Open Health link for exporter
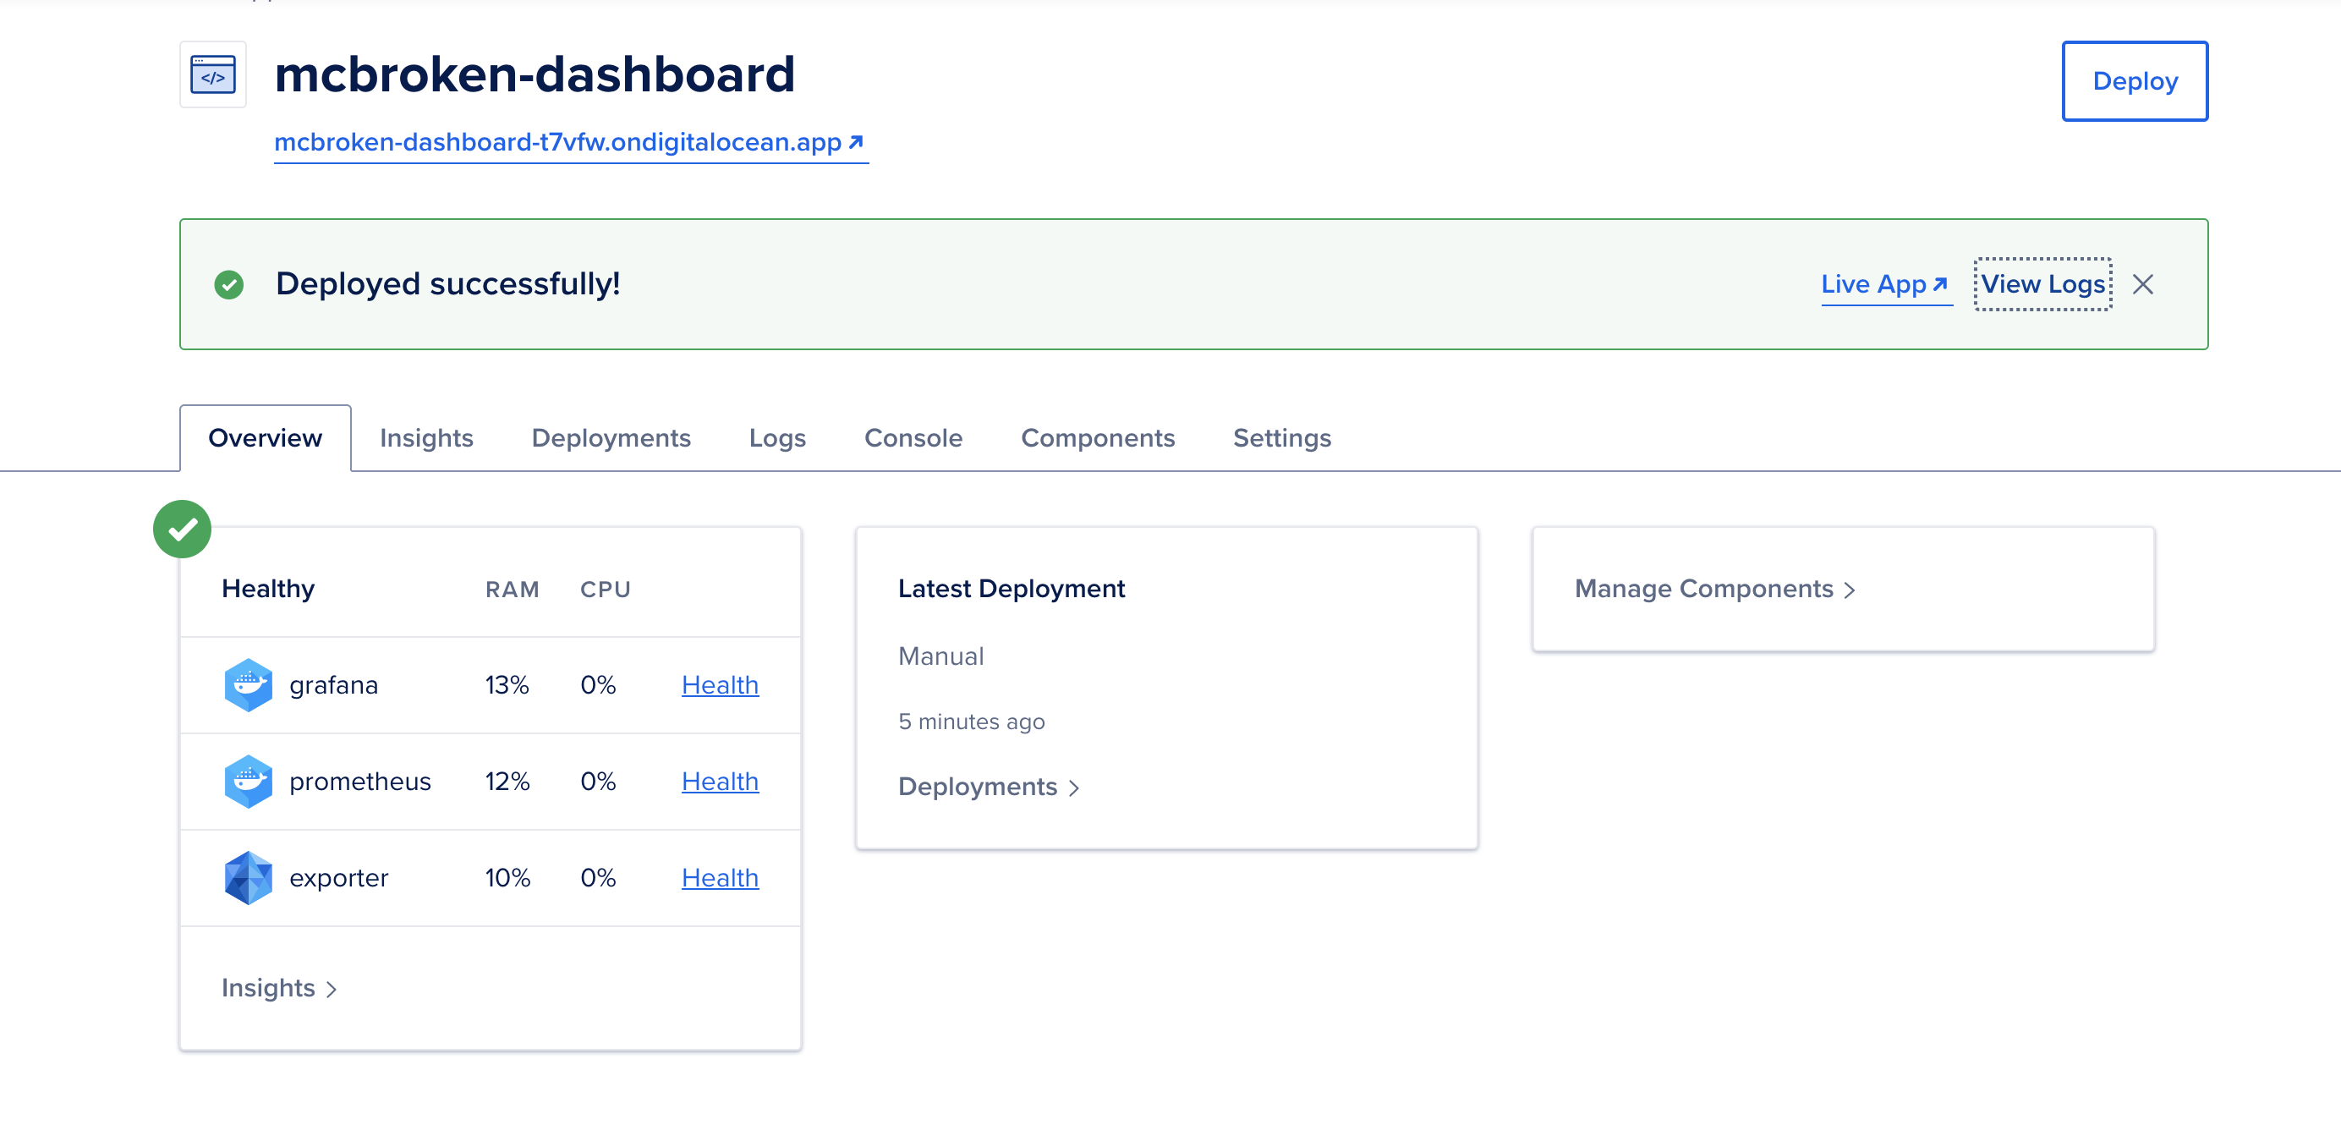This screenshot has height=1125, width=2341. point(720,877)
